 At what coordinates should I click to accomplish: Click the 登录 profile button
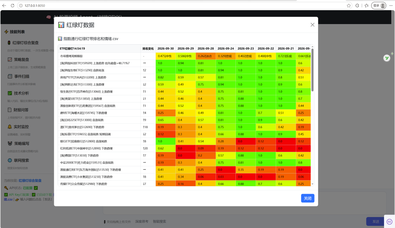(379, 5)
